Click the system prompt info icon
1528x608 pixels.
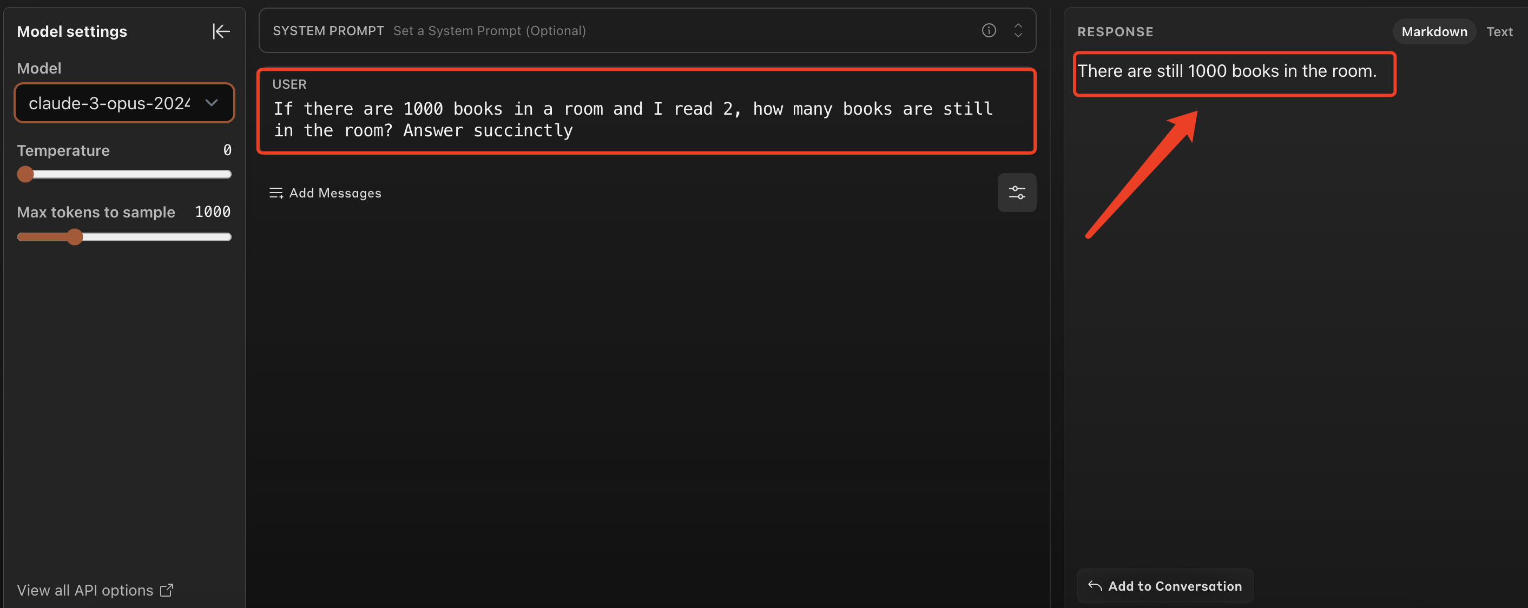point(988,30)
